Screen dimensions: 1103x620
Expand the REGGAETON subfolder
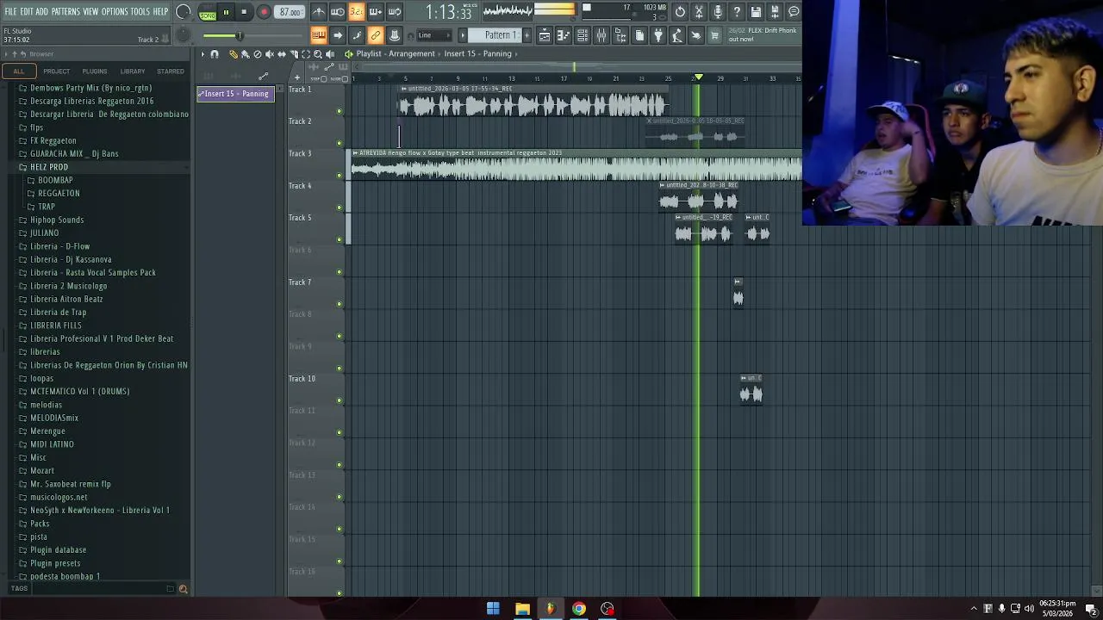click(59, 193)
